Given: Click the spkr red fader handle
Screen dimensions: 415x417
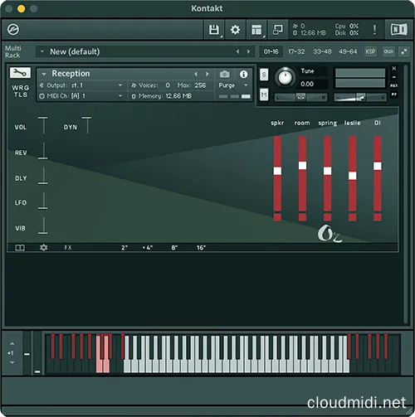Looking at the screenshot, I should pyautogui.click(x=277, y=171).
